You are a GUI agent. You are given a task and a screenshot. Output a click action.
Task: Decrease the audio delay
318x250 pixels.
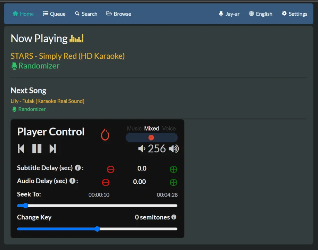coord(106,182)
